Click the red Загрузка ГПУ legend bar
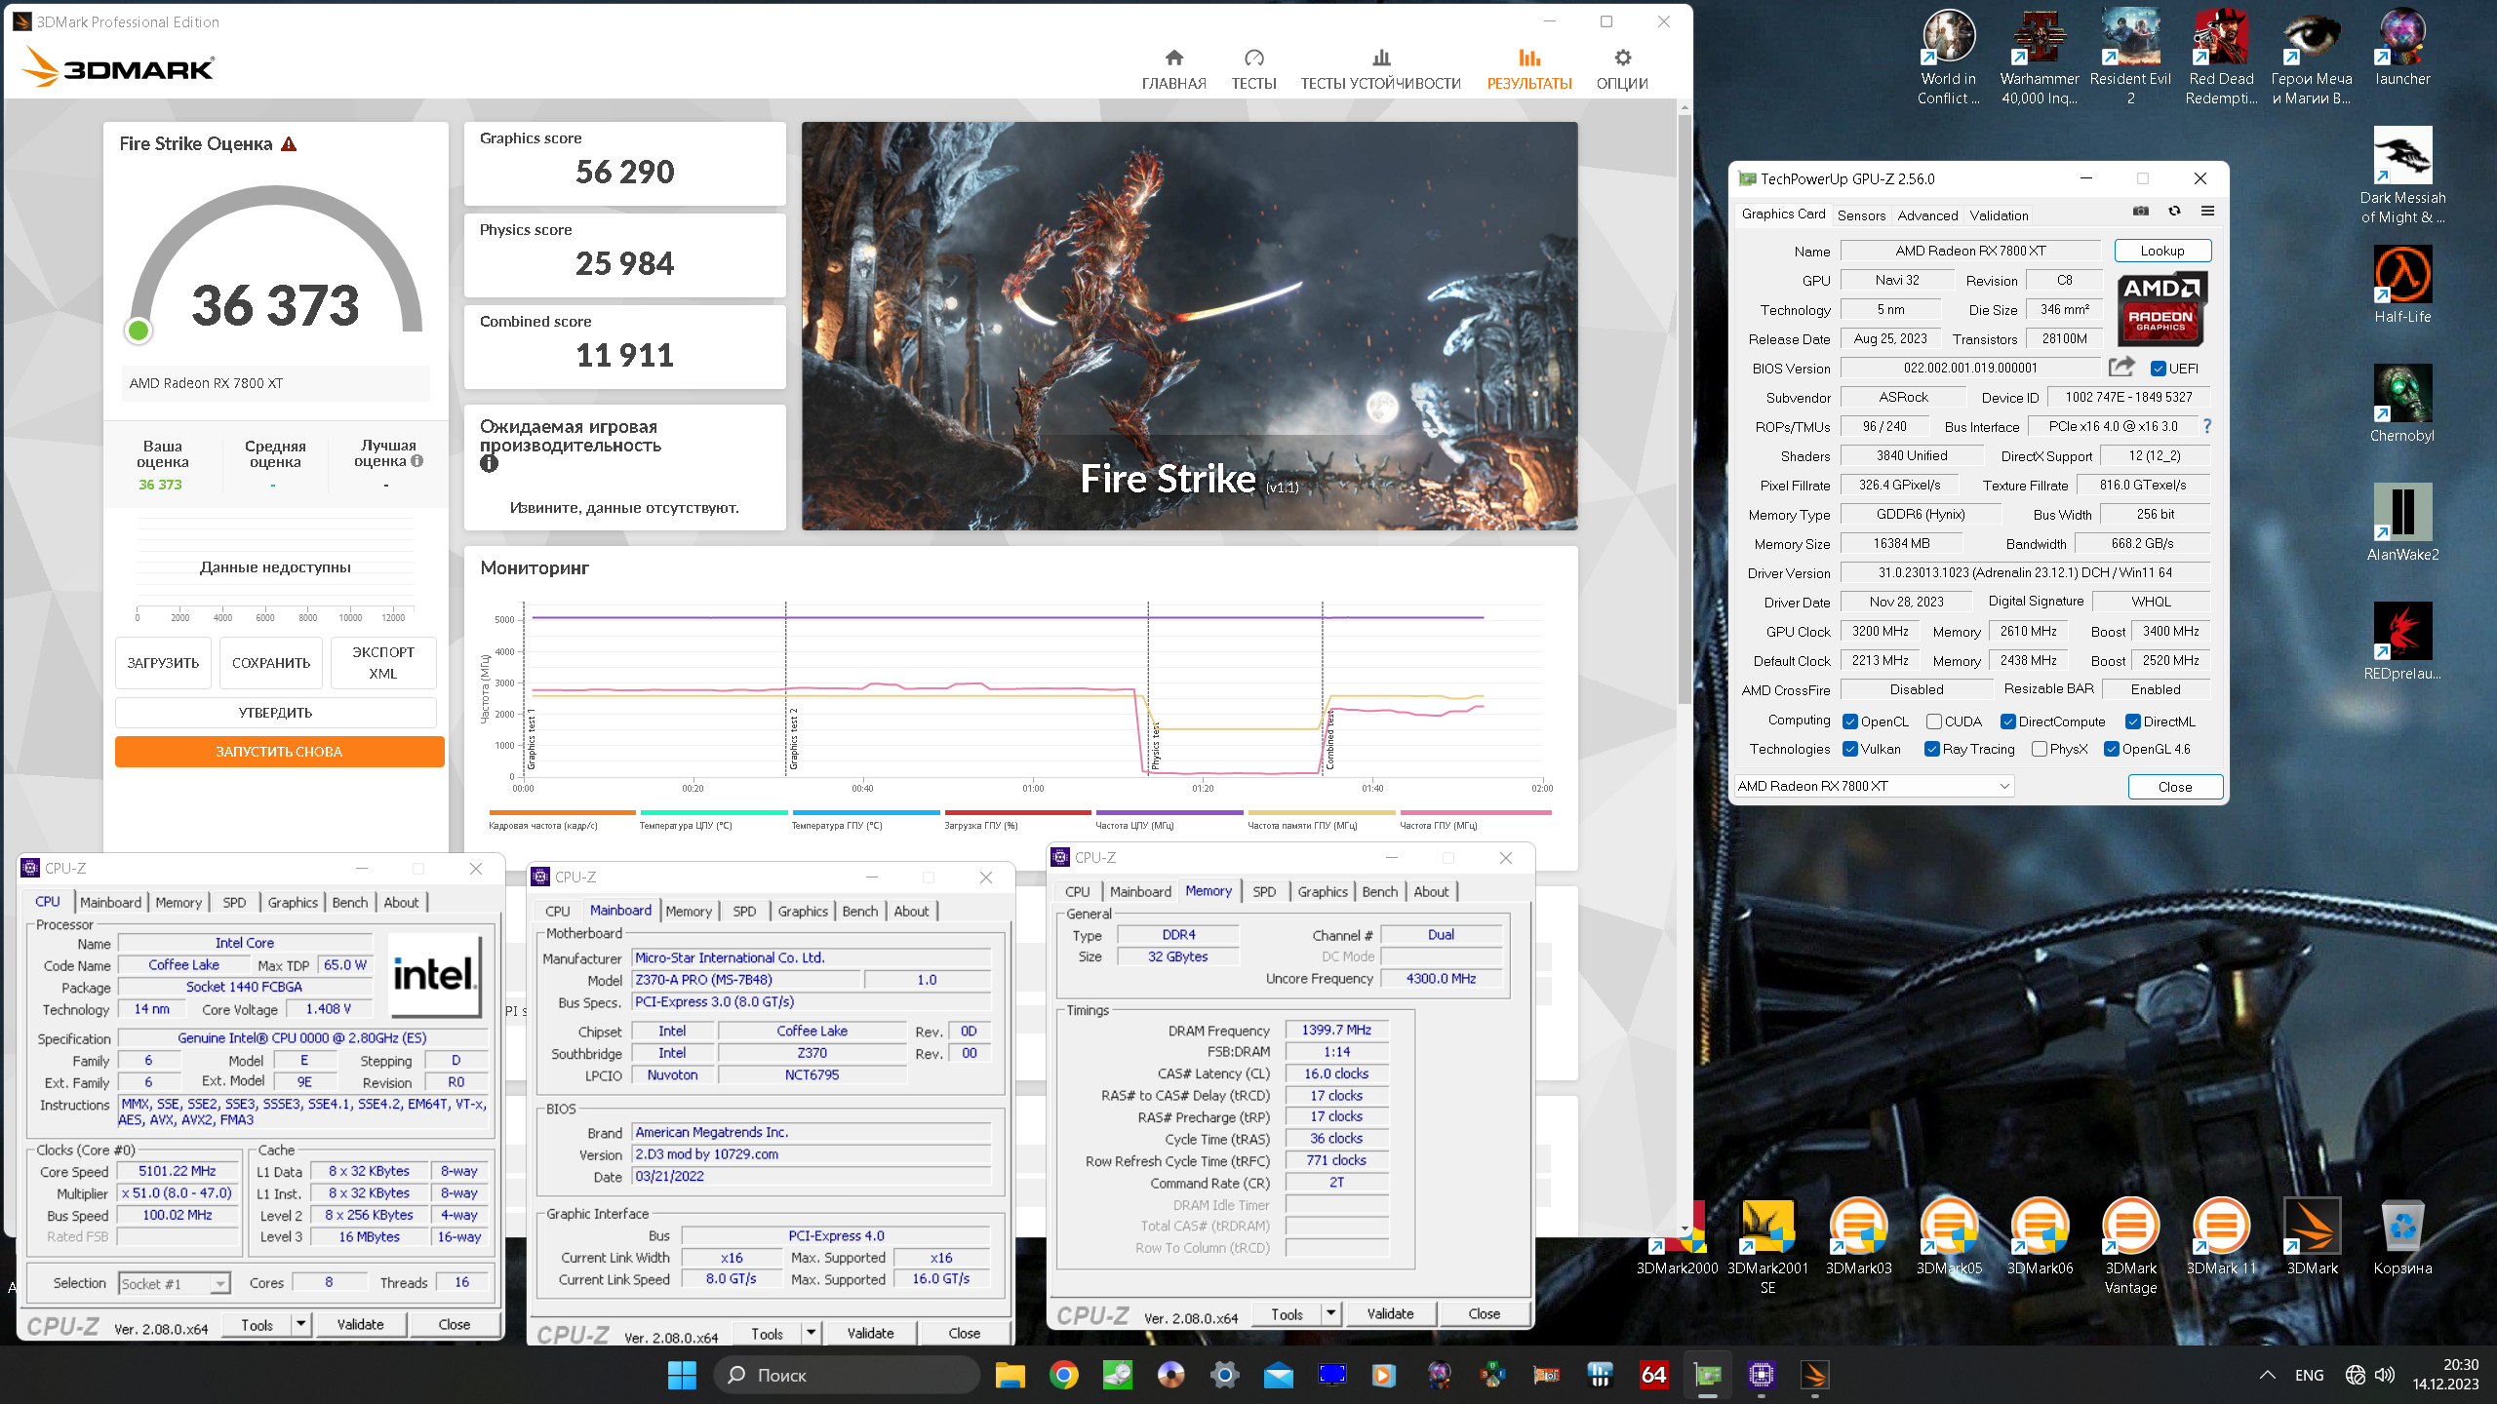 click(1017, 812)
